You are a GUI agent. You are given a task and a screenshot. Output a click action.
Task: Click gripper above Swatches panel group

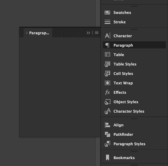point(134,6)
